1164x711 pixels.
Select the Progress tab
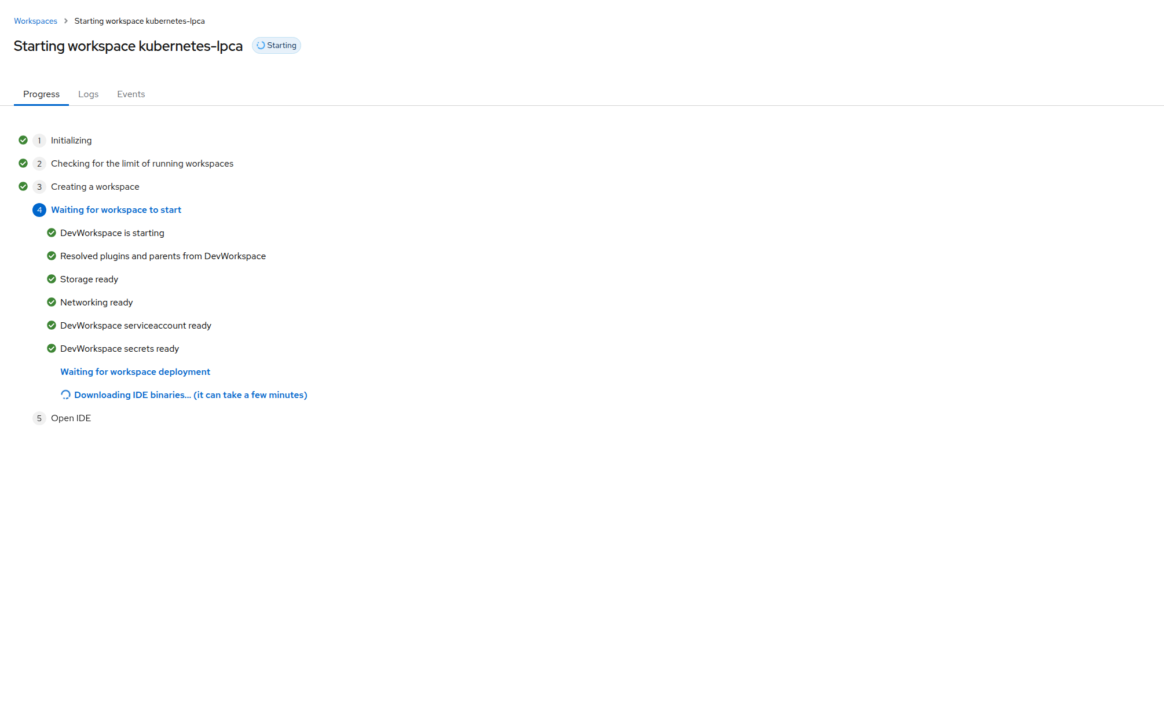click(41, 94)
